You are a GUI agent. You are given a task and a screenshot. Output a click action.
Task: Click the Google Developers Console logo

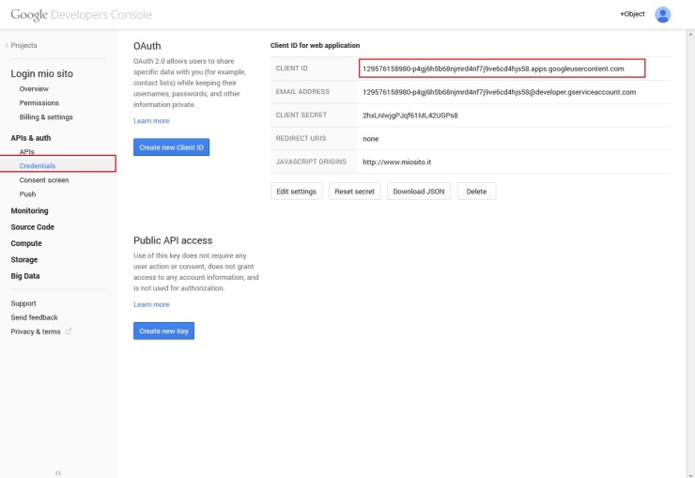[x=81, y=15]
